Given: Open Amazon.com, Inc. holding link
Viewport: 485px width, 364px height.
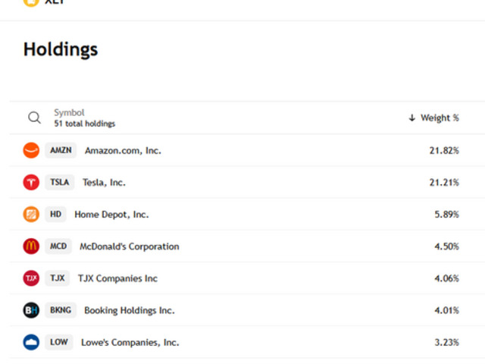Looking at the screenshot, I should (x=123, y=150).
